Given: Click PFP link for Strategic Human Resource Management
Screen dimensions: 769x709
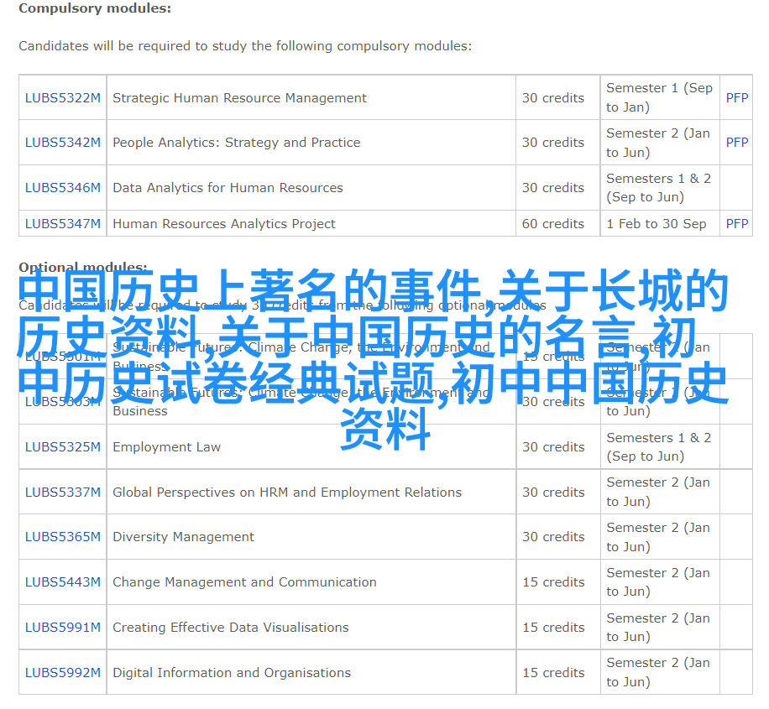Looking at the screenshot, I should pos(736,98).
